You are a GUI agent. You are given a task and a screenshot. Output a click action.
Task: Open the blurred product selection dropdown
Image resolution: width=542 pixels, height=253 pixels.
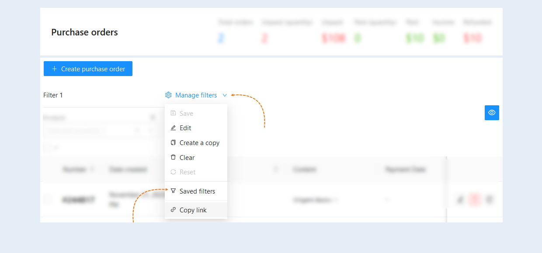pos(99,130)
